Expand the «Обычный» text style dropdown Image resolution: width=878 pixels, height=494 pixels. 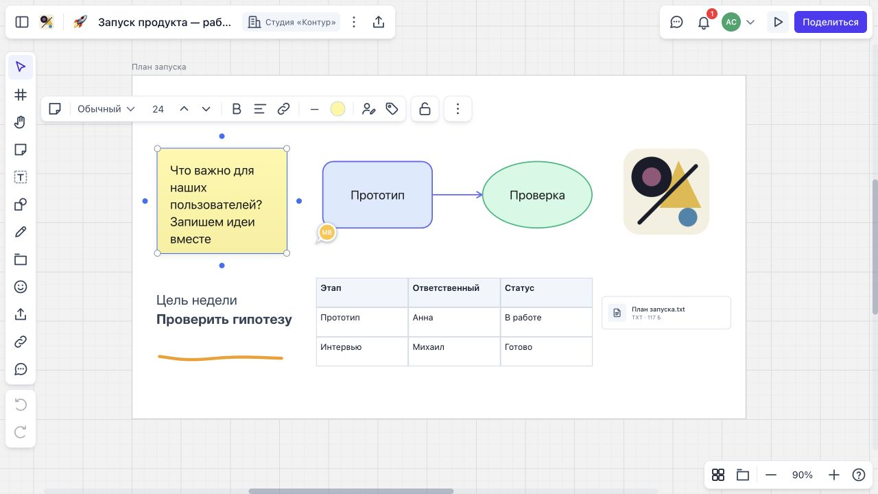pyautogui.click(x=106, y=109)
